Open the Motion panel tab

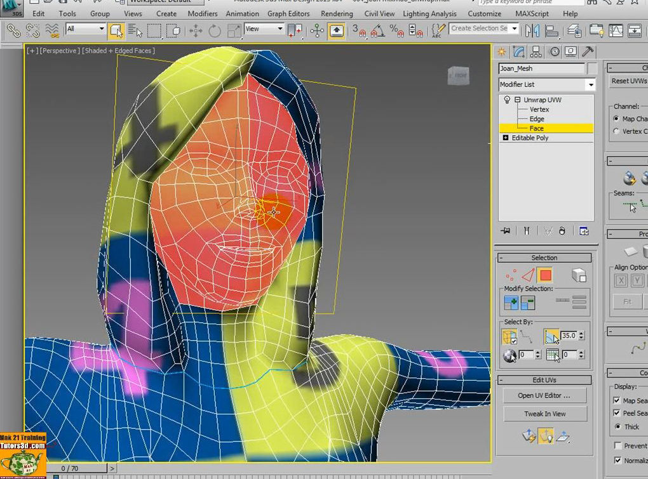[x=554, y=51]
